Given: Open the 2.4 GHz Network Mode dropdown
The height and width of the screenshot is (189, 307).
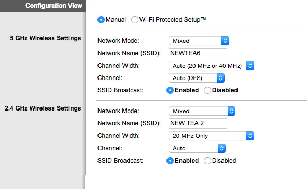Looking at the screenshot, I should click(202, 111).
